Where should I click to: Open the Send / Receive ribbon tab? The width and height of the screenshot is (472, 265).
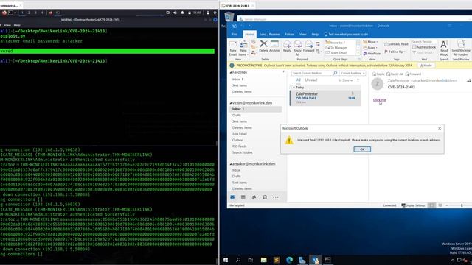[269, 35]
